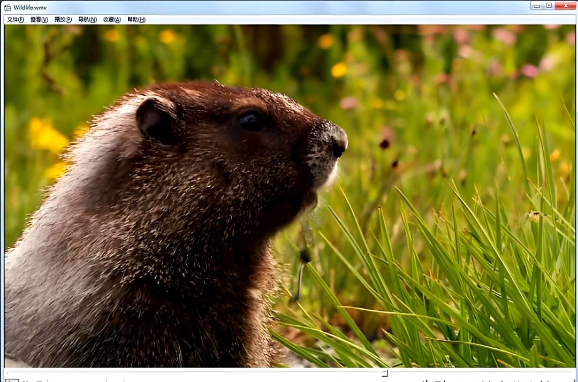Open the 导航(N) navigation menu

coord(87,20)
